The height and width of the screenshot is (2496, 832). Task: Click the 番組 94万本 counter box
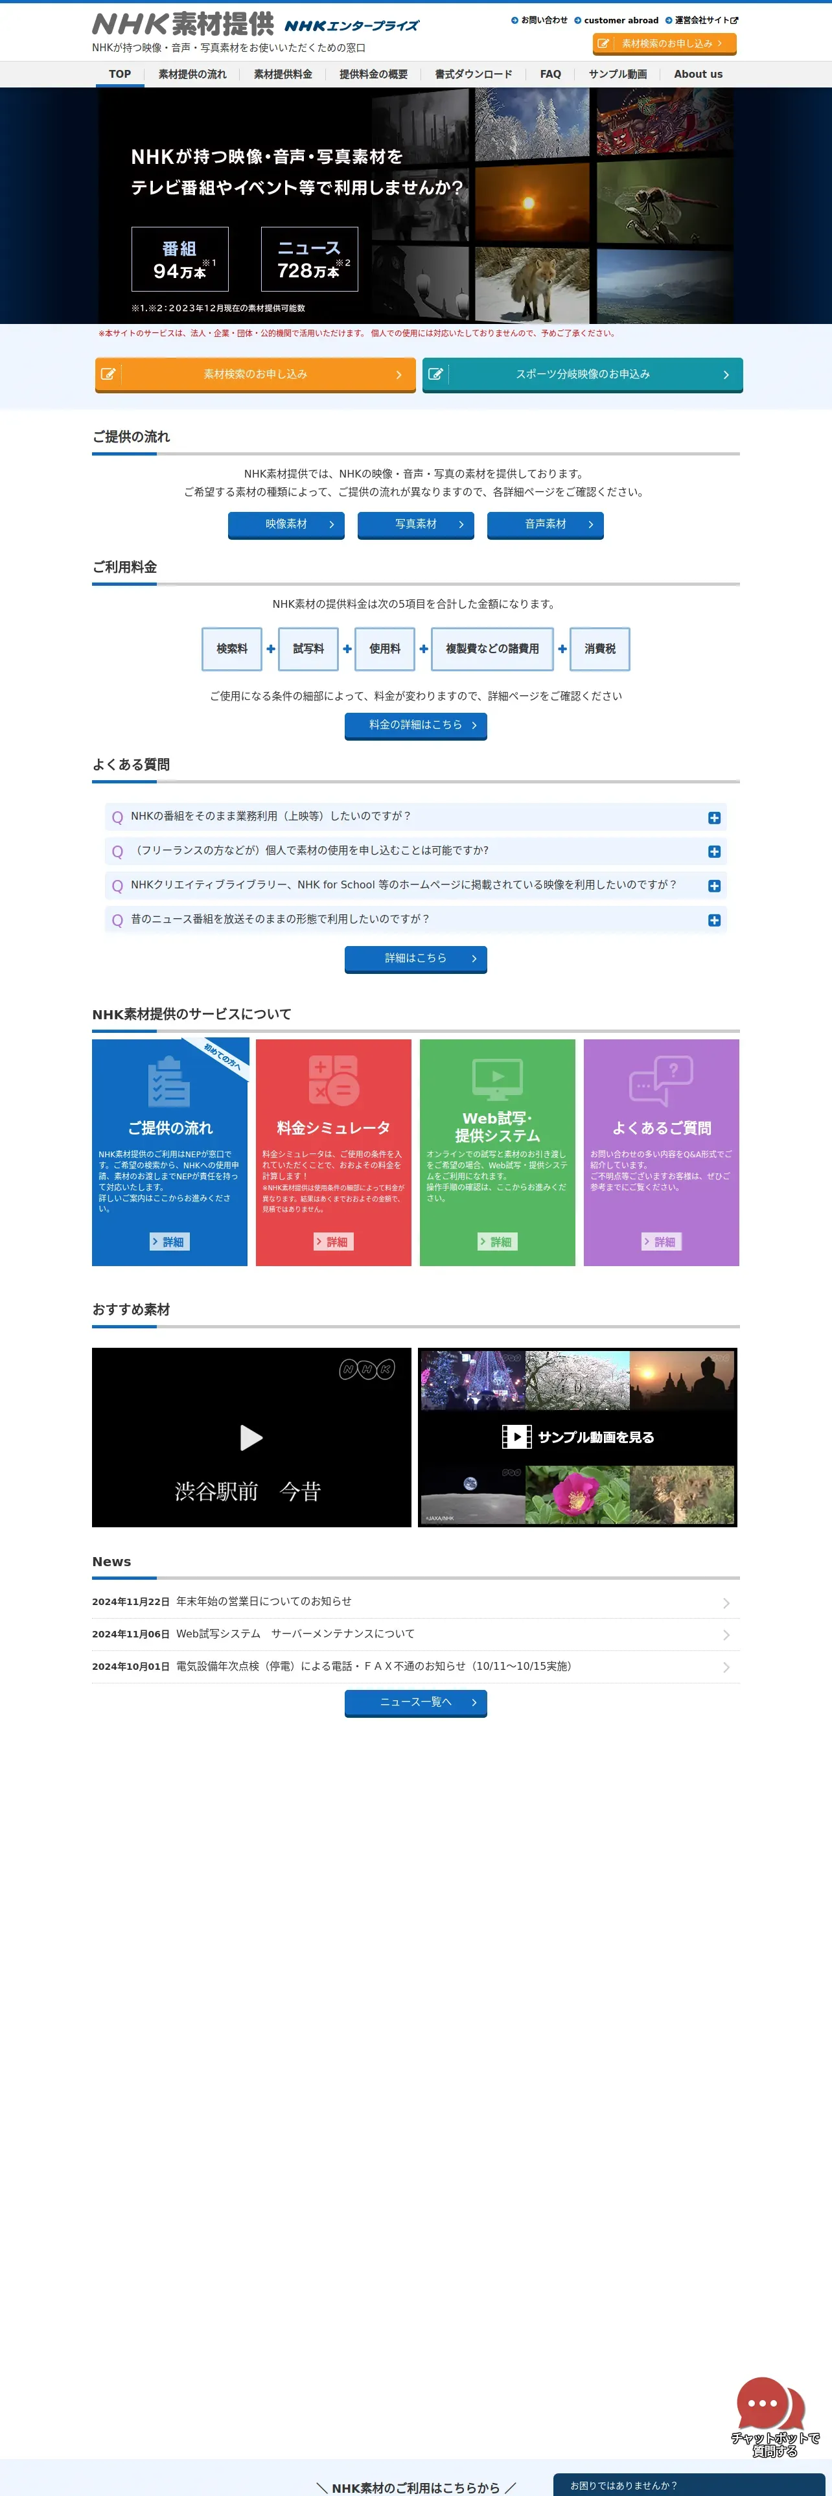pyautogui.click(x=180, y=259)
